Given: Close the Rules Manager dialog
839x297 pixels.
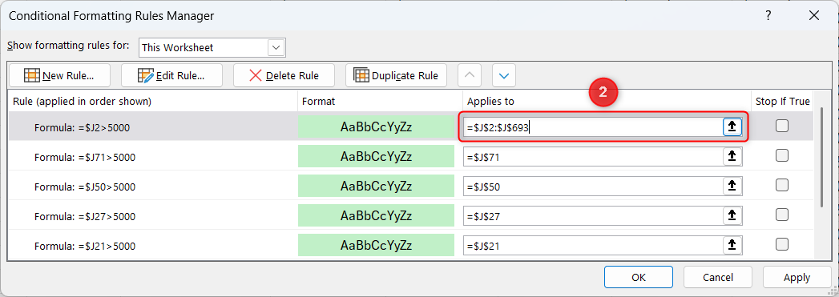Looking at the screenshot, I should [x=814, y=15].
